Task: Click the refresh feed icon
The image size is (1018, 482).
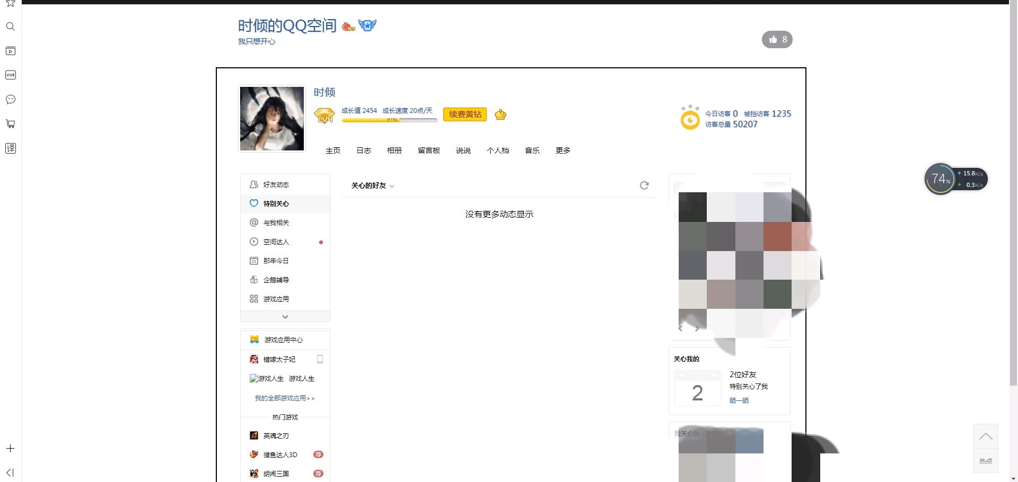Action: click(644, 185)
